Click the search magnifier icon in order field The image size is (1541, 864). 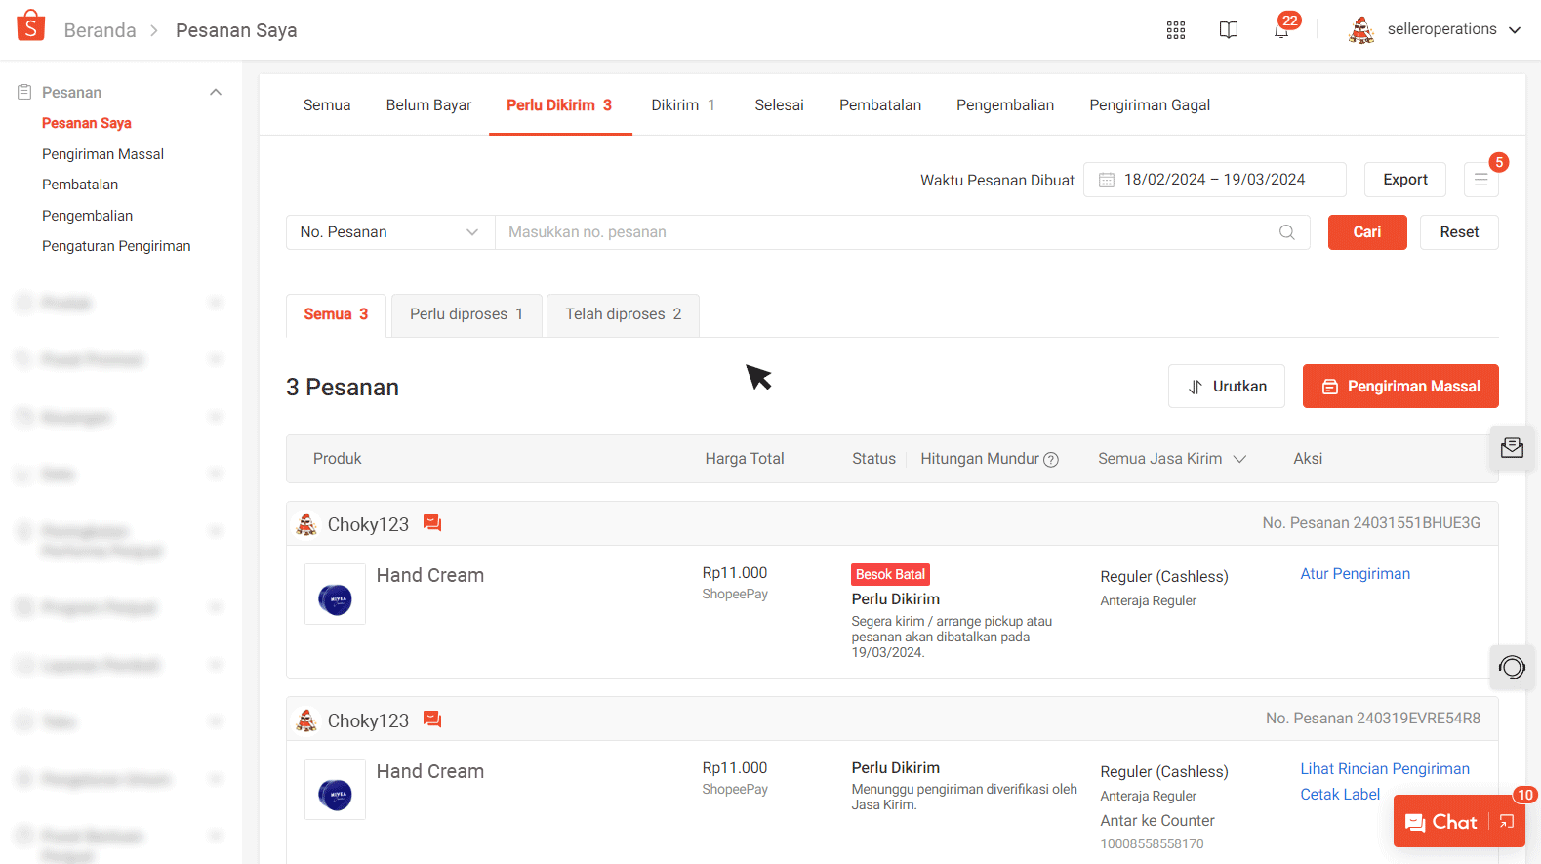point(1287,232)
